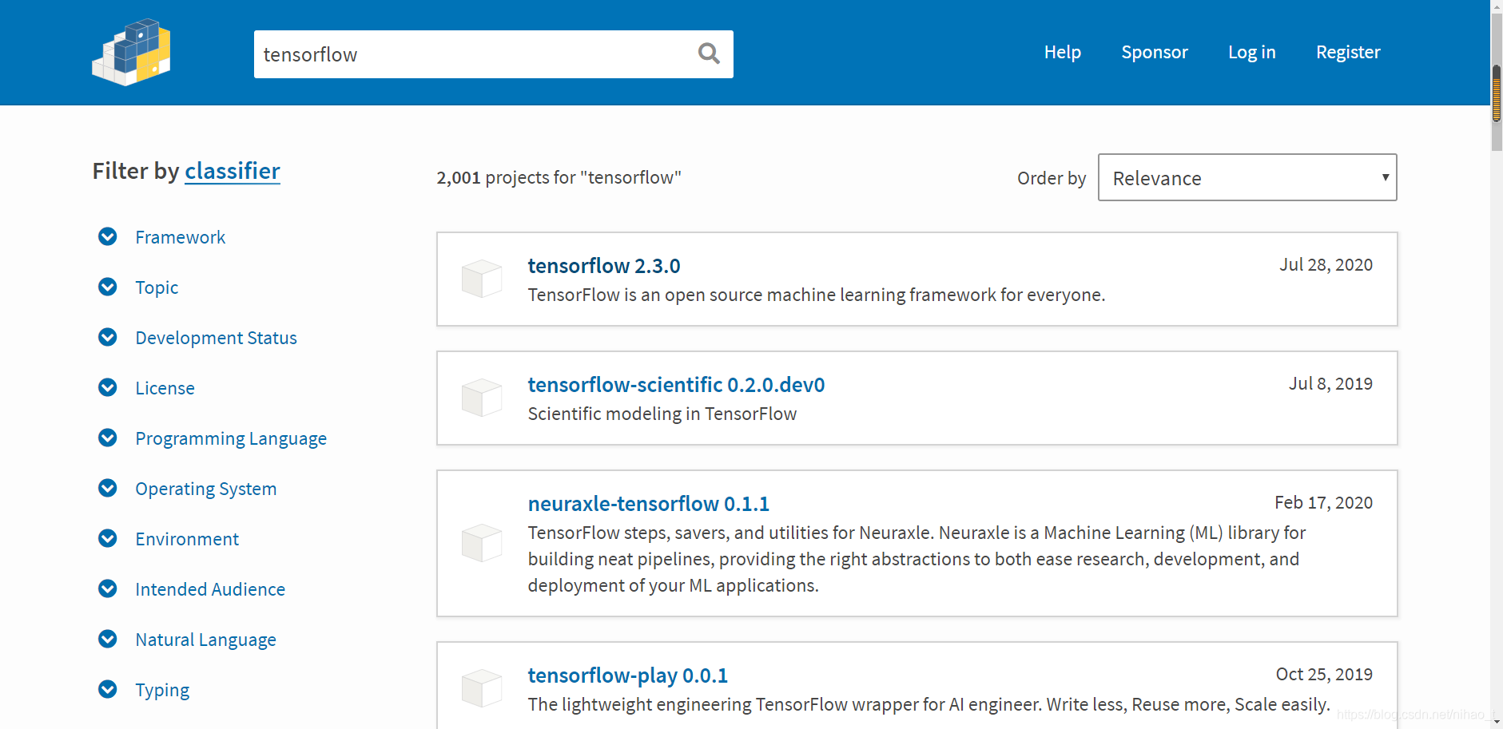Click the Topic chevron icon
This screenshot has width=1503, height=729.
[x=108, y=287]
